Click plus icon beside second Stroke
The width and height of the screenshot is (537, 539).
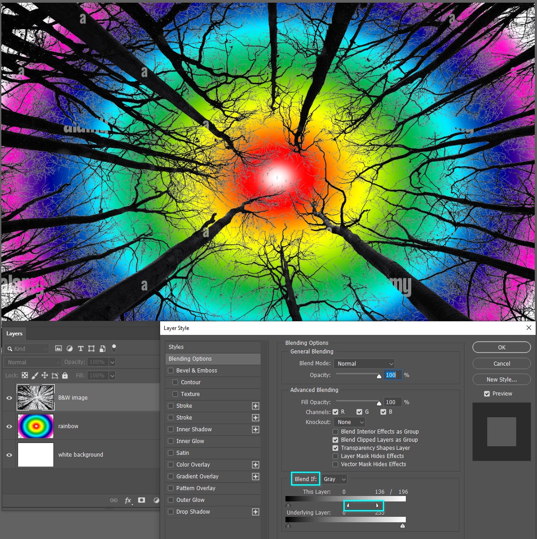[256, 418]
